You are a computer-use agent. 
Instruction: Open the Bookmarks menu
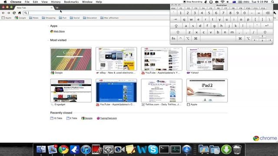tap(71, 2)
